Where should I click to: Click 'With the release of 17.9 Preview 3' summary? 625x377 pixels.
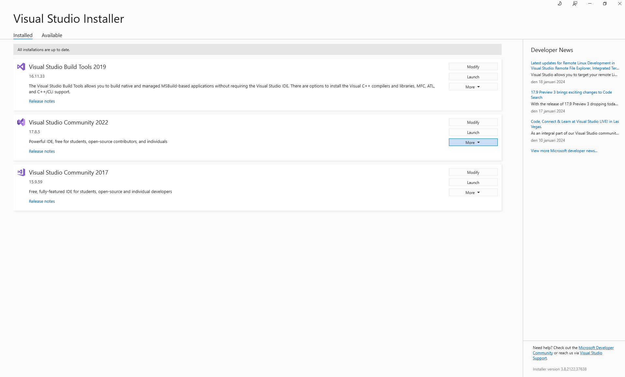pyautogui.click(x=574, y=104)
